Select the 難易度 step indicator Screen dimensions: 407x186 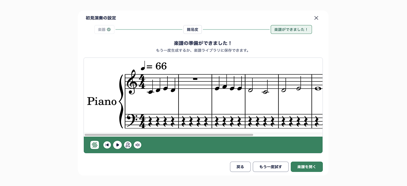click(192, 29)
